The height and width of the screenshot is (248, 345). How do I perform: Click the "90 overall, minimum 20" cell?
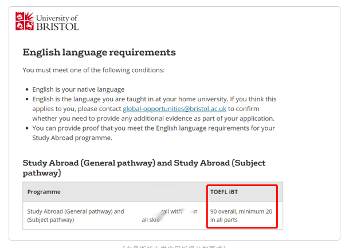(x=241, y=211)
